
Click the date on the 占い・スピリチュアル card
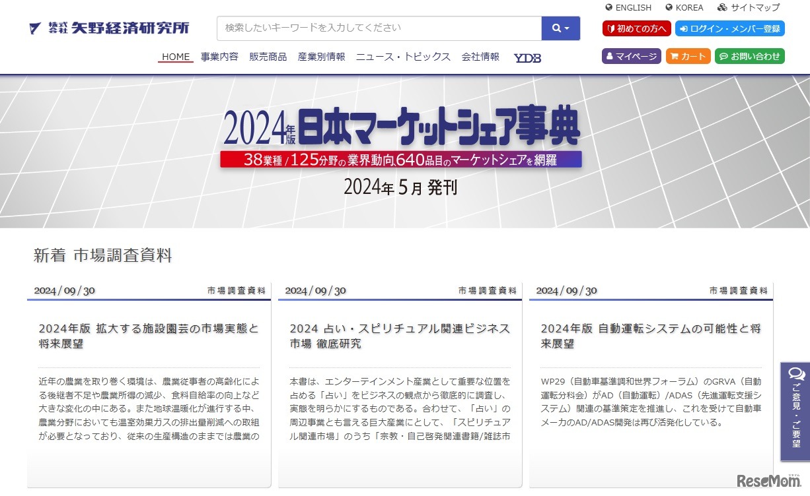(x=315, y=290)
